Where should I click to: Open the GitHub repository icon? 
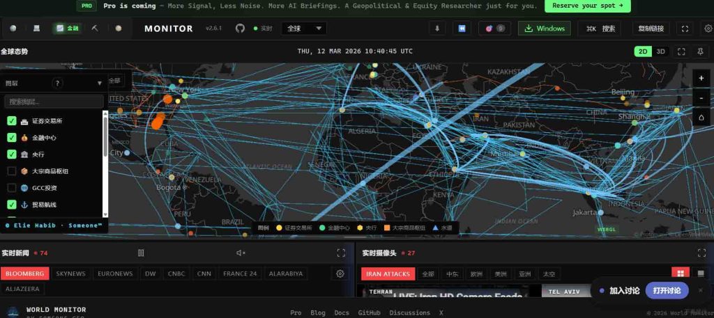tap(241, 29)
